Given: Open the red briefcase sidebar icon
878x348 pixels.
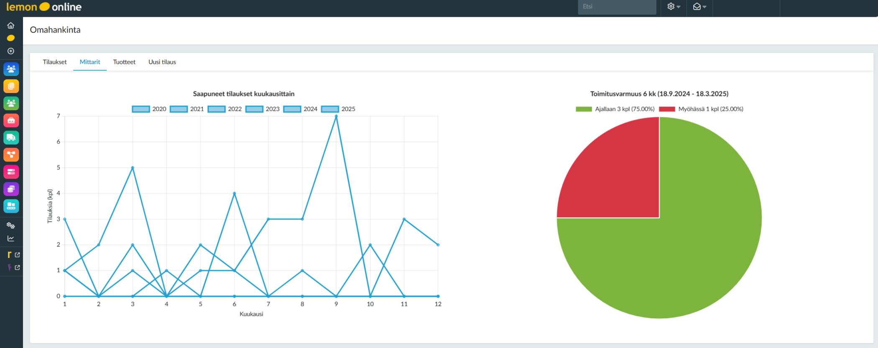Looking at the screenshot, I should pyautogui.click(x=11, y=121).
